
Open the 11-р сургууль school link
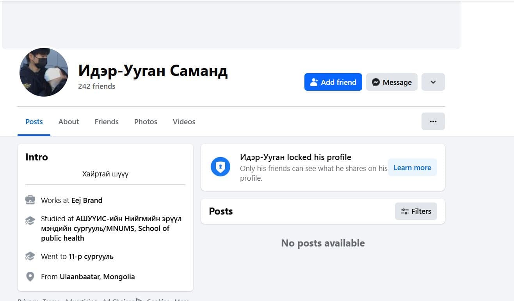click(91, 256)
